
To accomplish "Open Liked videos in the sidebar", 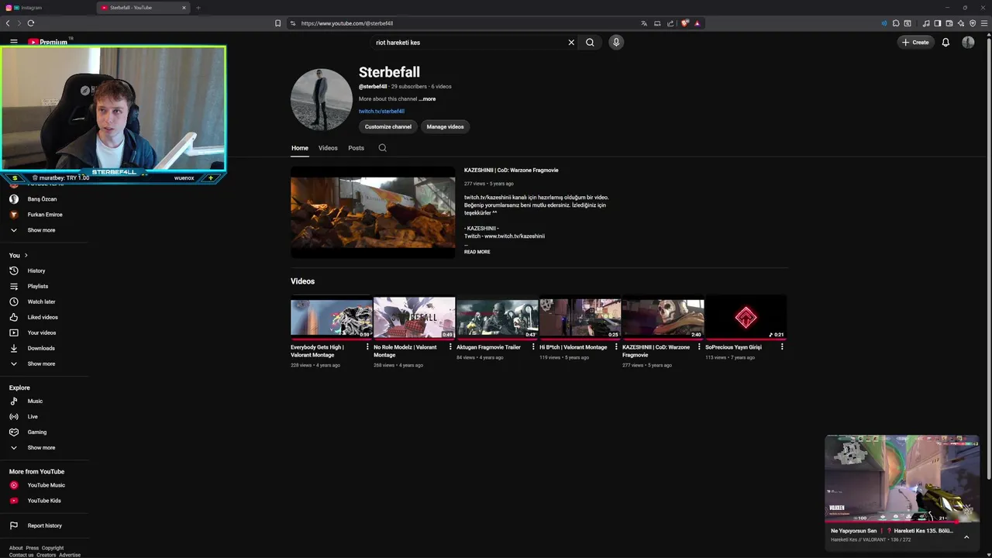I will click(x=44, y=317).
